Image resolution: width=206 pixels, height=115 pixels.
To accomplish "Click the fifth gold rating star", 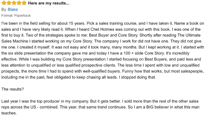I will 24,3.
